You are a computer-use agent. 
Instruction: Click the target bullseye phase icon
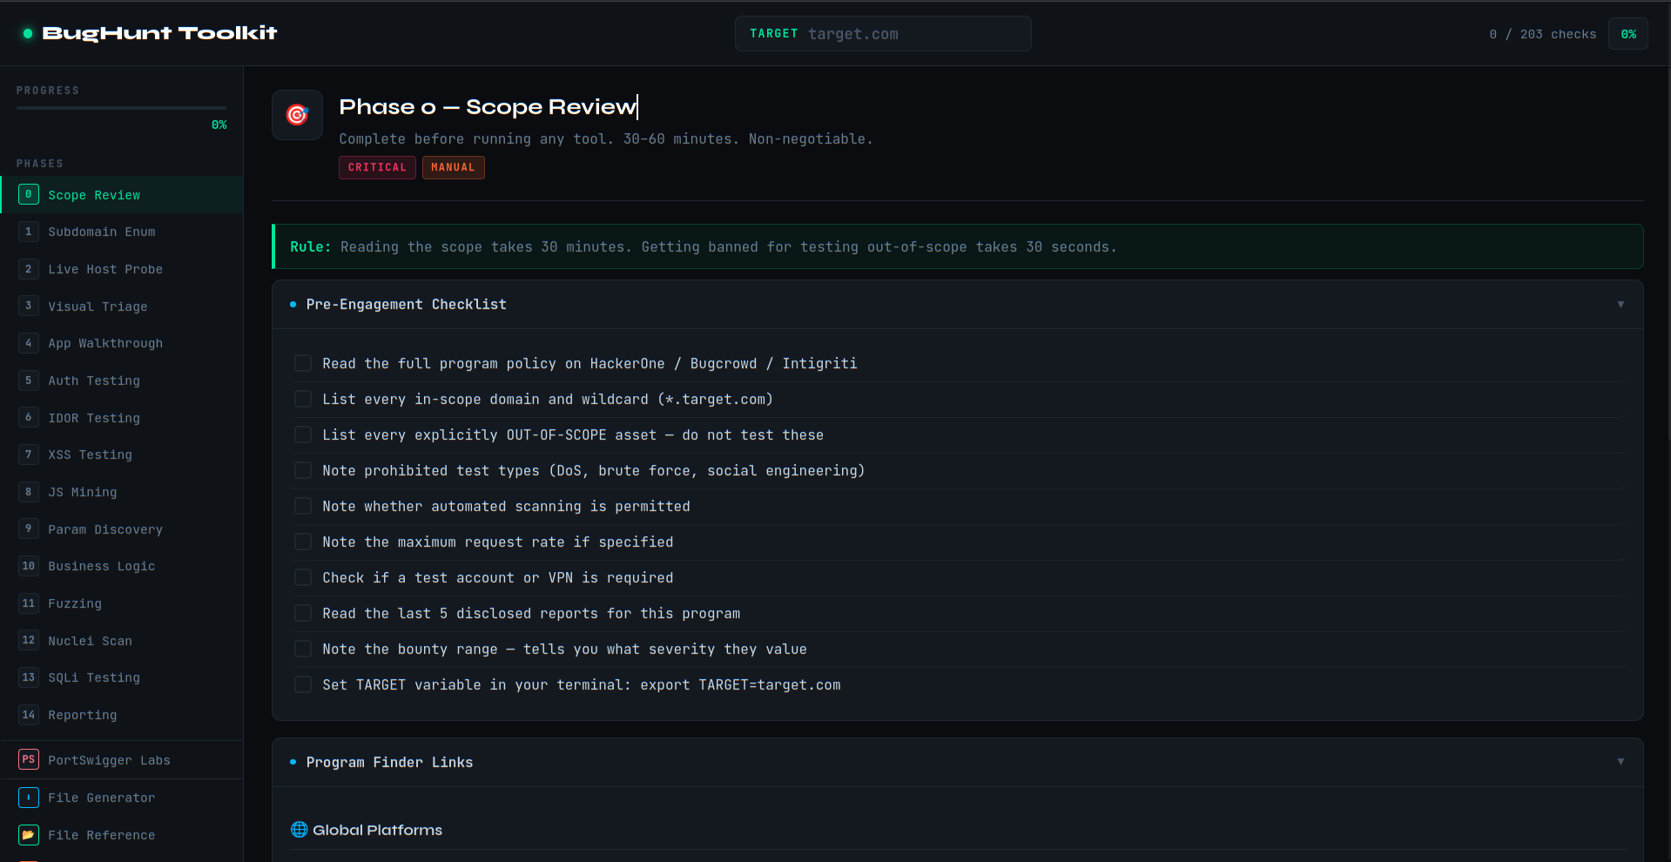click(x=297, y=115)
